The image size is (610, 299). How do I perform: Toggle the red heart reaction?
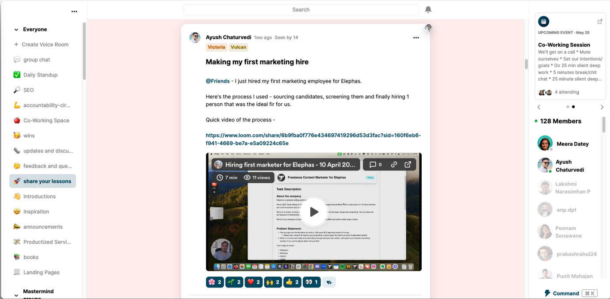point(254,282)
